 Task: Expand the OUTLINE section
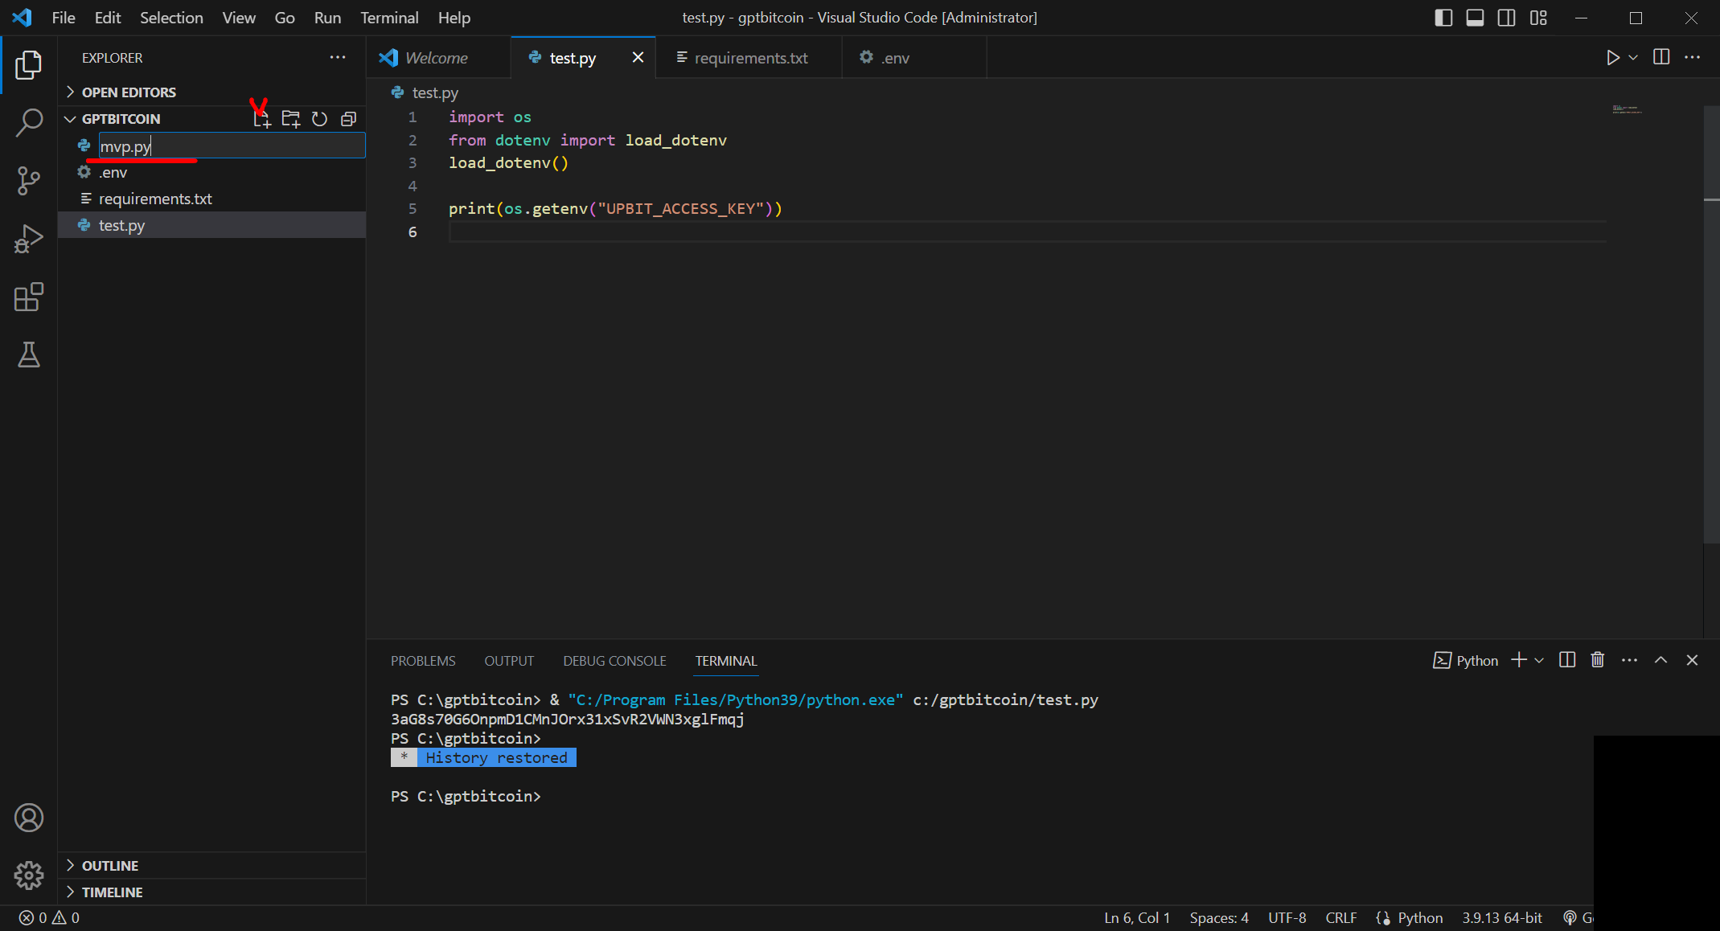[110, 866]
